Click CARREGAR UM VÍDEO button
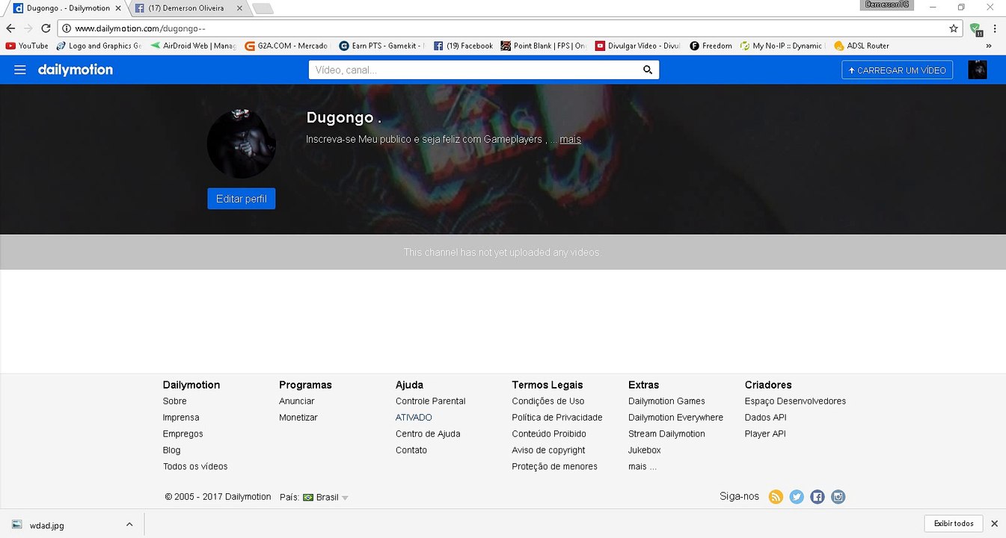The image size is (1006, 538). (x=897, y=70)
